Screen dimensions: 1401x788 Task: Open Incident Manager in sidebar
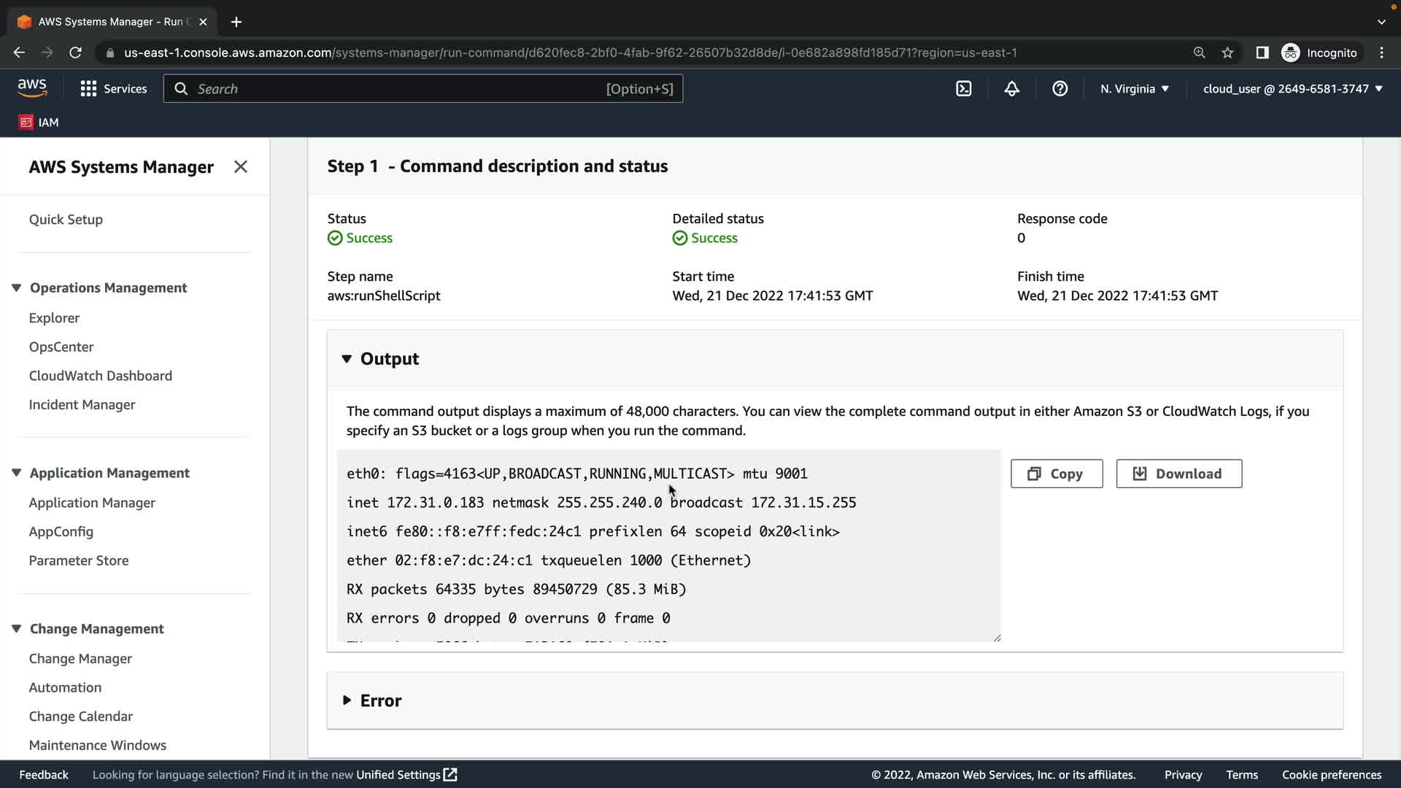point(82,405)
